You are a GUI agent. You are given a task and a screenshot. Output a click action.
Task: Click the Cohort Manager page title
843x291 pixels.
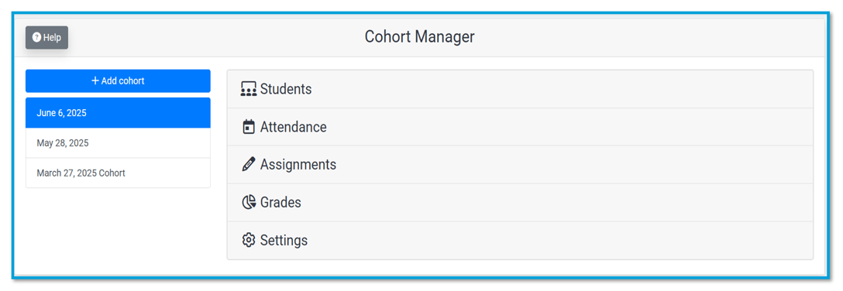click(419, 36)
